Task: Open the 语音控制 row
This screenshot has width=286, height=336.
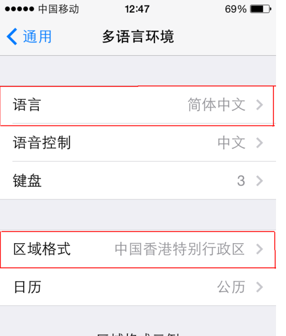Action: coord(138,143)
